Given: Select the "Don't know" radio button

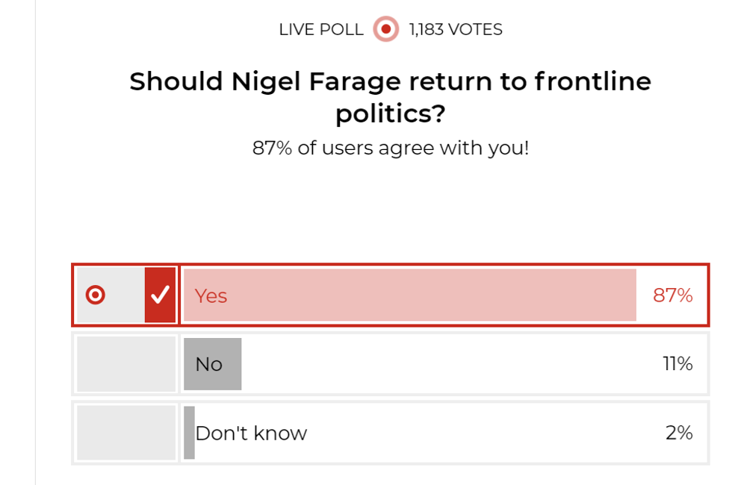Looking at the screenshot, I should point(125,432).
